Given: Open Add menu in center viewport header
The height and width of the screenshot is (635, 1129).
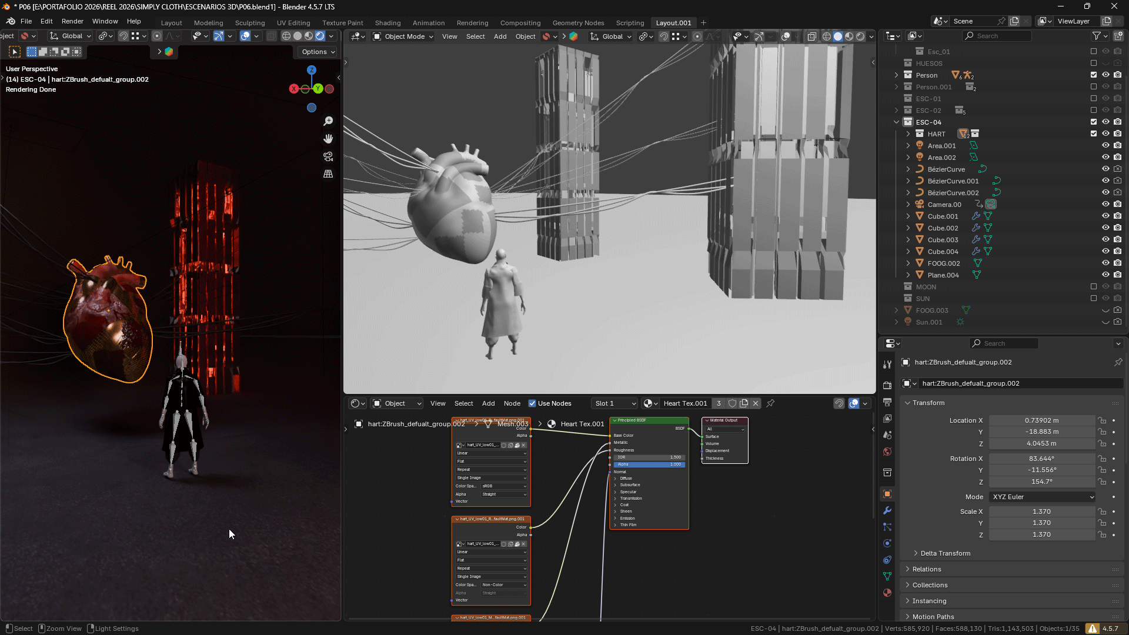Looking at the screenshot, I should click(500, 36).
